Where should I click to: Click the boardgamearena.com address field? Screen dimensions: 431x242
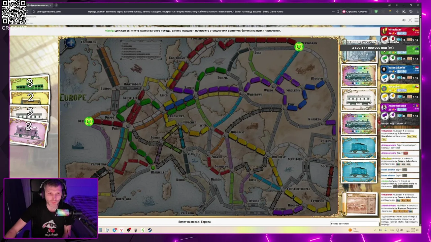point(48,11)
